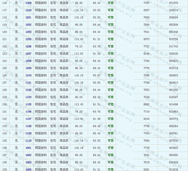Open room 1101 link
The height and width of the screenshot is (171, 188).
click(x=29, y=83)
